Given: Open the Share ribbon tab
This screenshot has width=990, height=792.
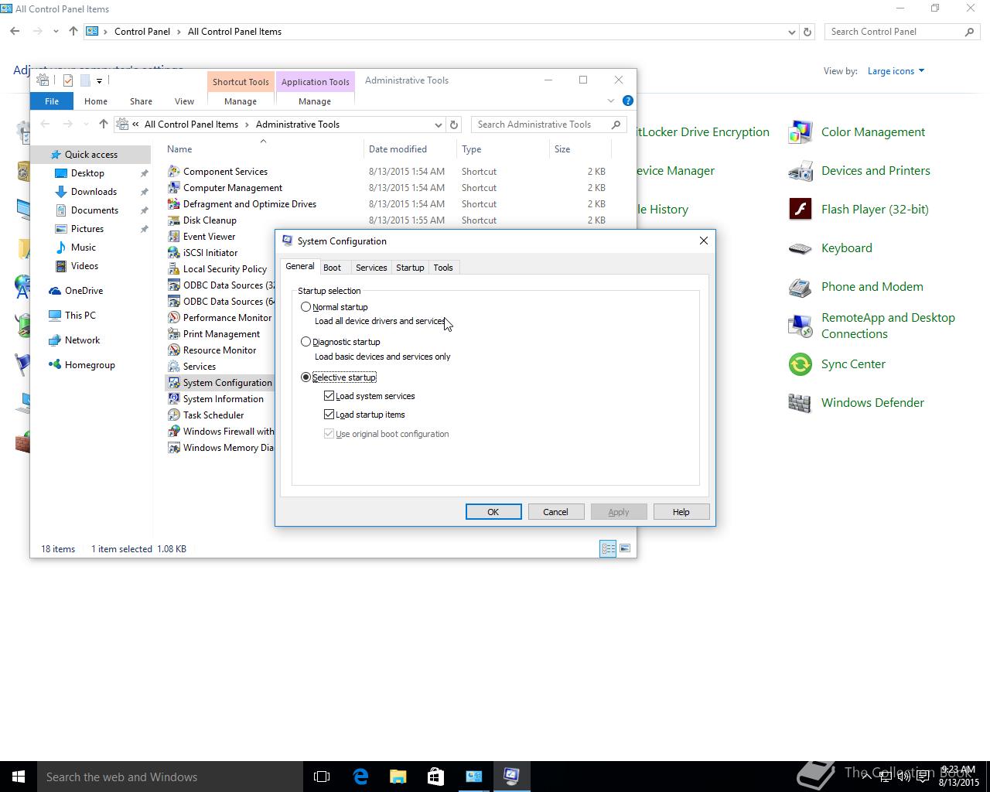Looking at the screenshot, I should 141,101.
